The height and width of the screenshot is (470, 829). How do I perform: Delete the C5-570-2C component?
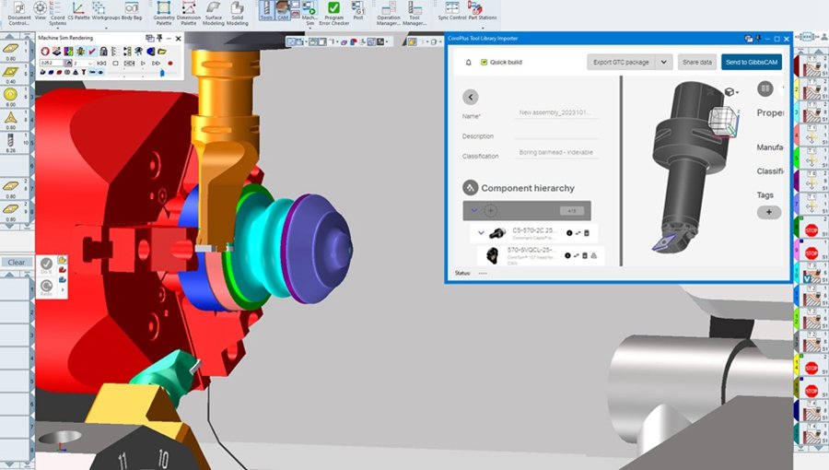(x=587, y=233)
